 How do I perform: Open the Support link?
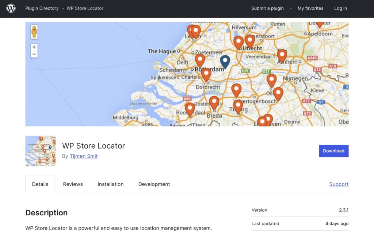pos(339,184)
